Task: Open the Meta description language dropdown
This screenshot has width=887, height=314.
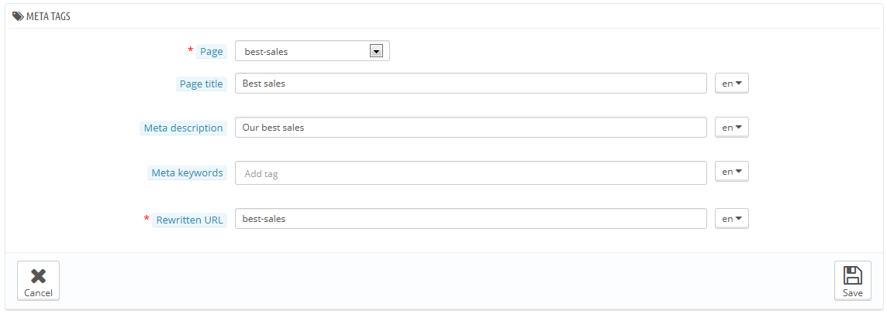Action: [731, 127]
